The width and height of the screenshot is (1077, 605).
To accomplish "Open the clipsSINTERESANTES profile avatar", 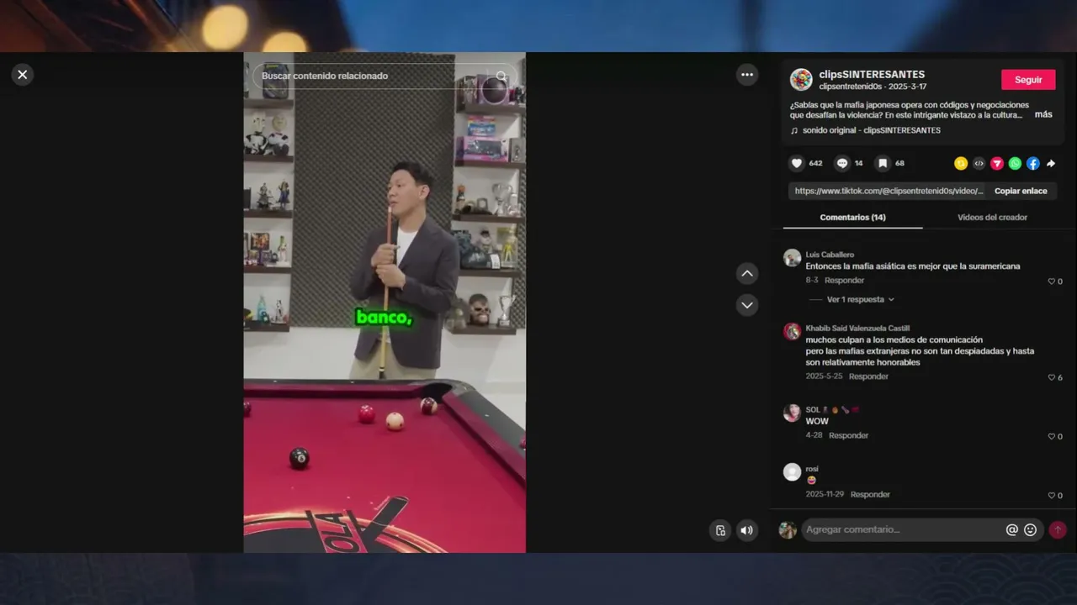I will point(801,80).
